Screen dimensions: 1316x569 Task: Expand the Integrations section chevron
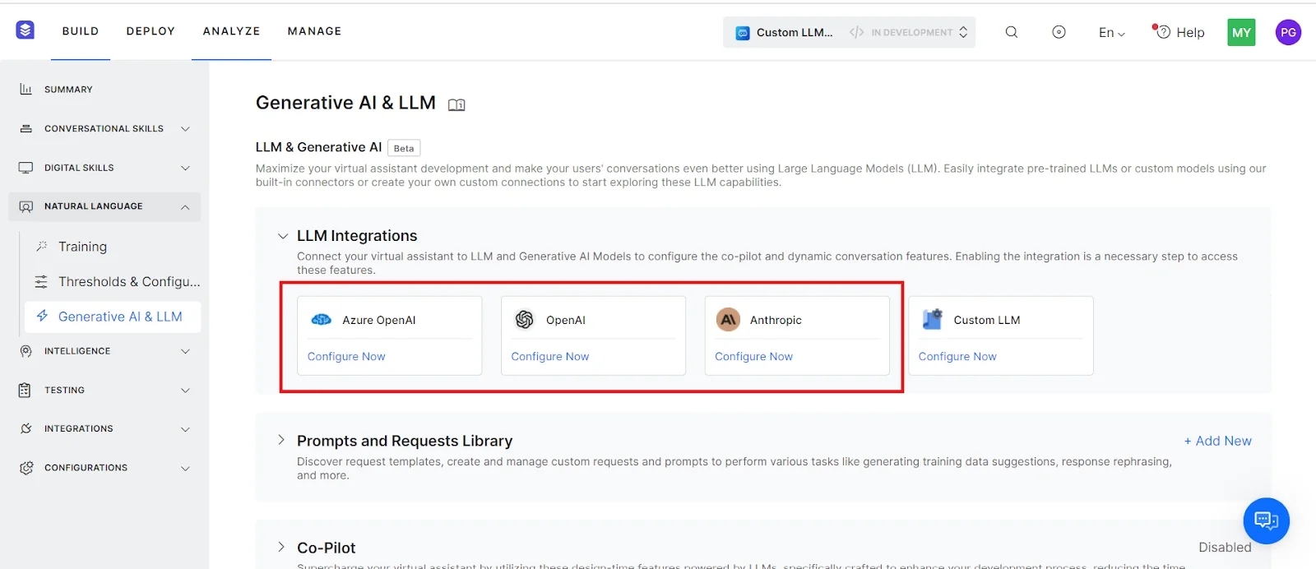[185, 429]
